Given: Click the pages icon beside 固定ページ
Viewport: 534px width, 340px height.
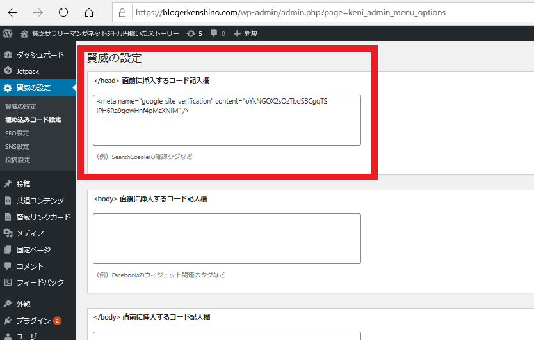Looking at the screenshot, I should [8, 249].
